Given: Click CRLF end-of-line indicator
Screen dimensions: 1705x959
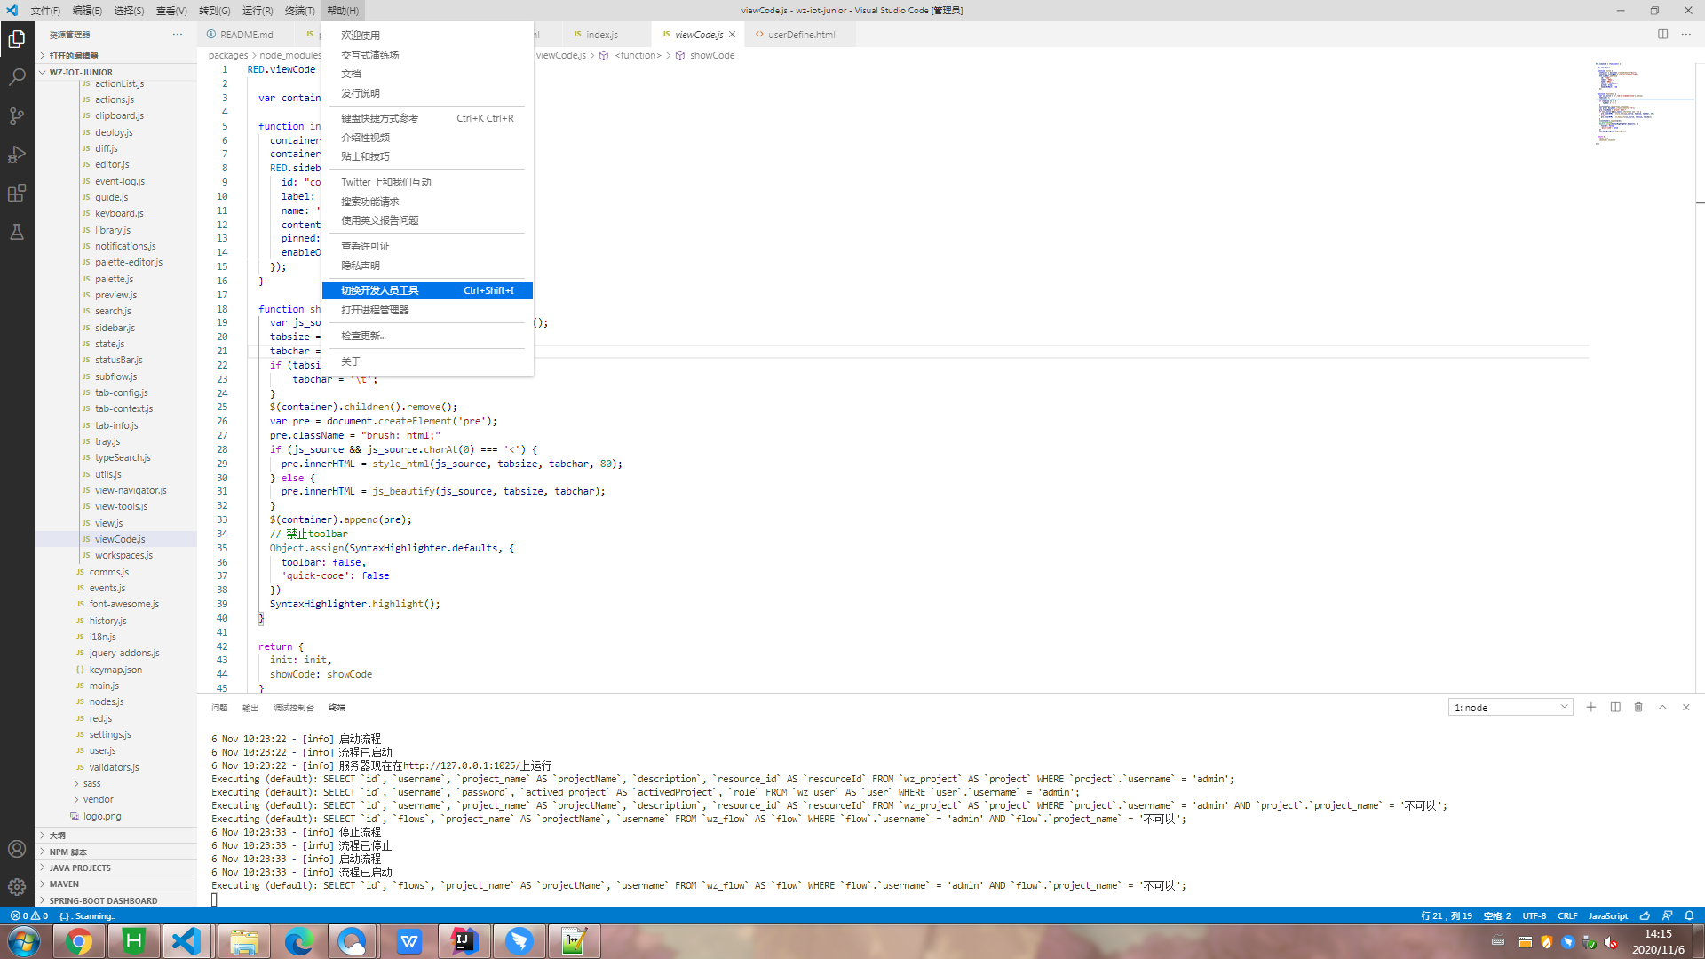Looking at the screenshot, I should pos(1567,915).
